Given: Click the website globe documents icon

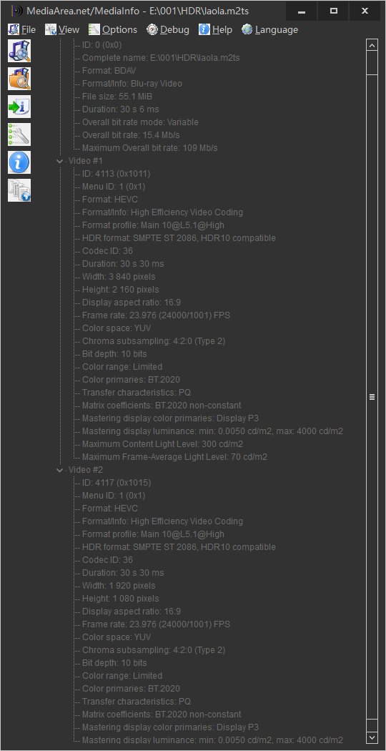Looking at the screenshot, I should [19, 190].
